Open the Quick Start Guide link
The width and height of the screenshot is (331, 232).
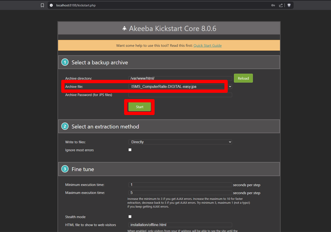click(x=208, y=45)
